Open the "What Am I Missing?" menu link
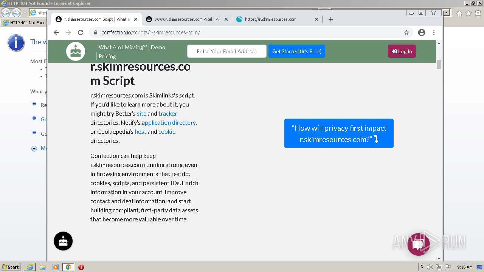 pos(121,47)
